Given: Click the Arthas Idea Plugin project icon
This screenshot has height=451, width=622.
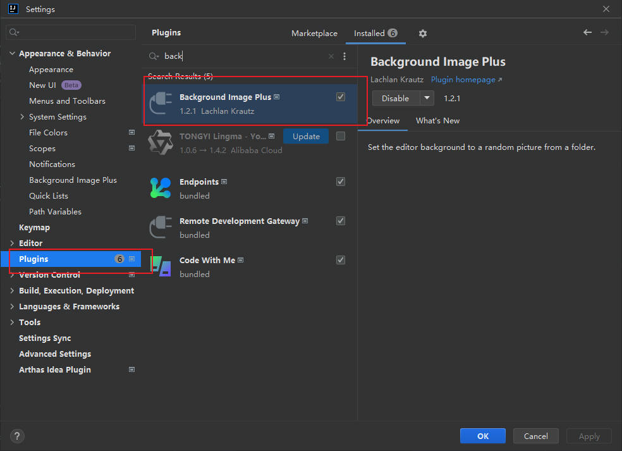Looking at the screenshot, I should pyautogui.click(x=131, y=369).
